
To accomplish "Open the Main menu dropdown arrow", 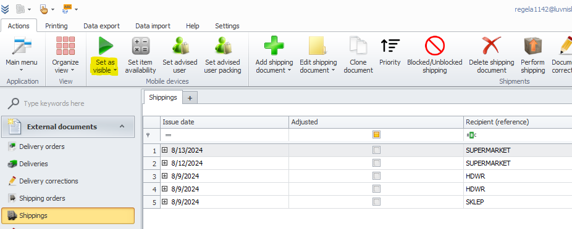I will [22, 70].
